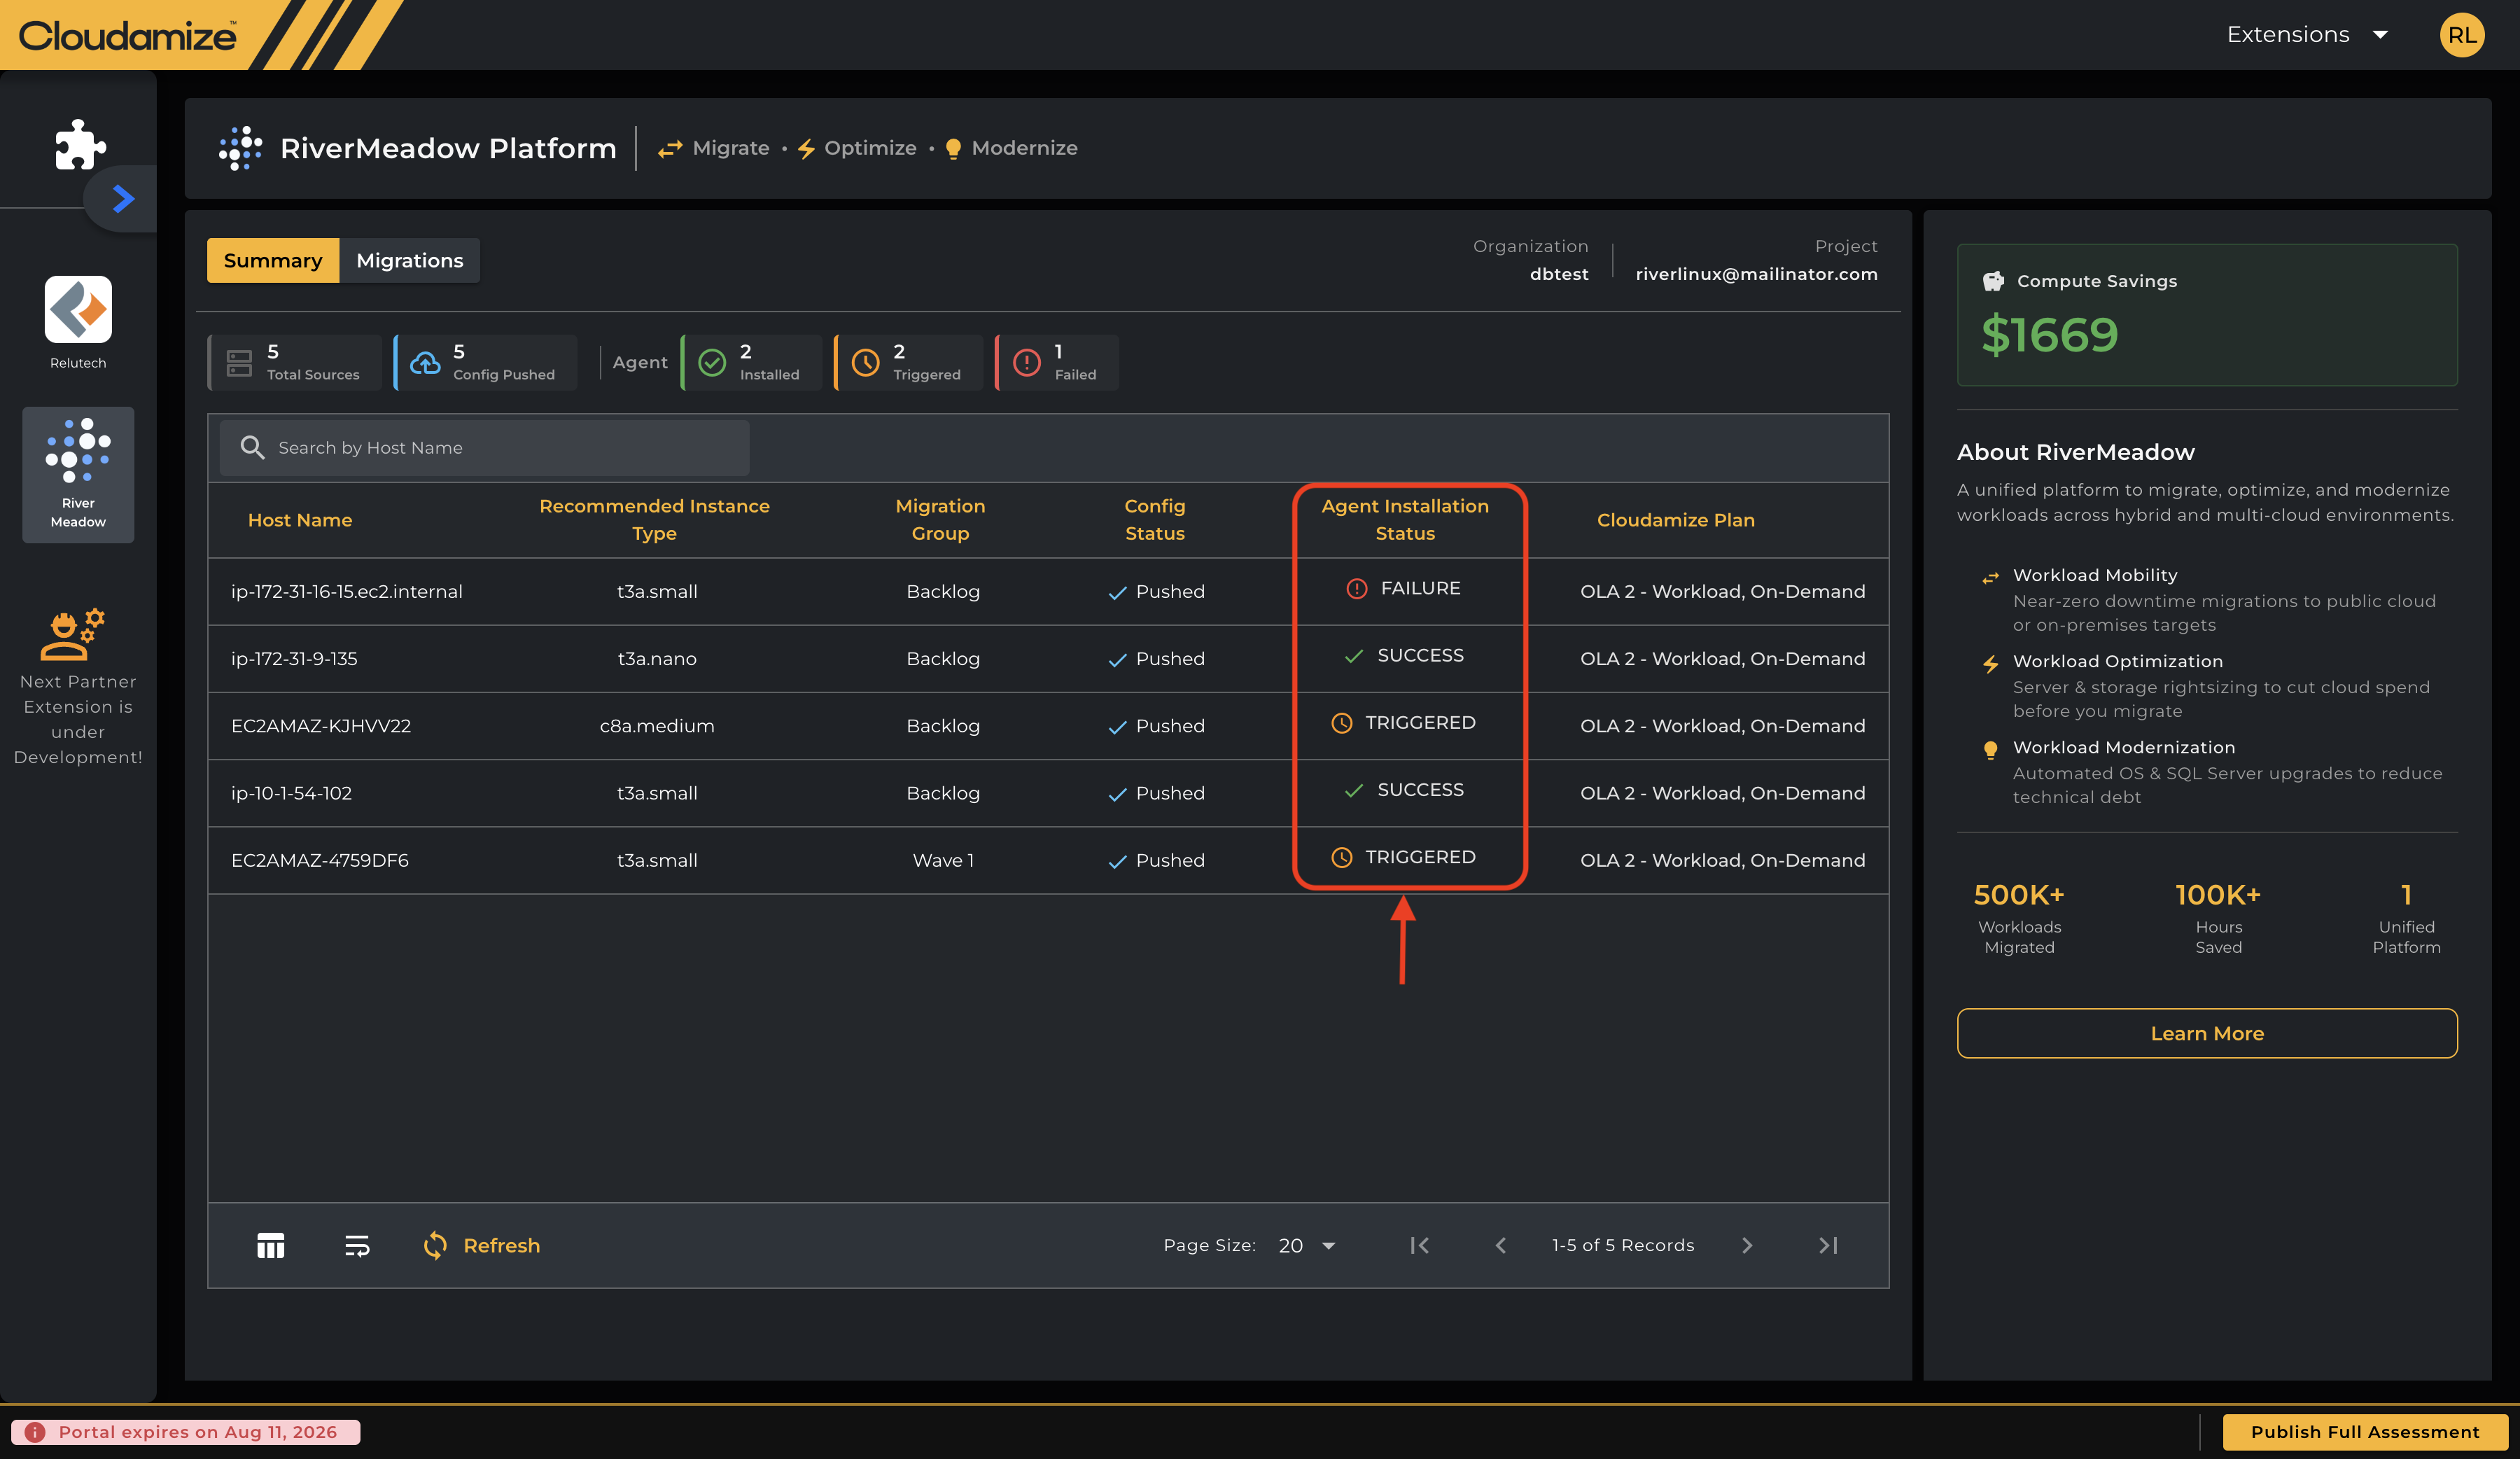This screenshot has width=2520, height=1459.
Task: Click the Wave 1 migration group cell
Action: [x=943, y=860]
